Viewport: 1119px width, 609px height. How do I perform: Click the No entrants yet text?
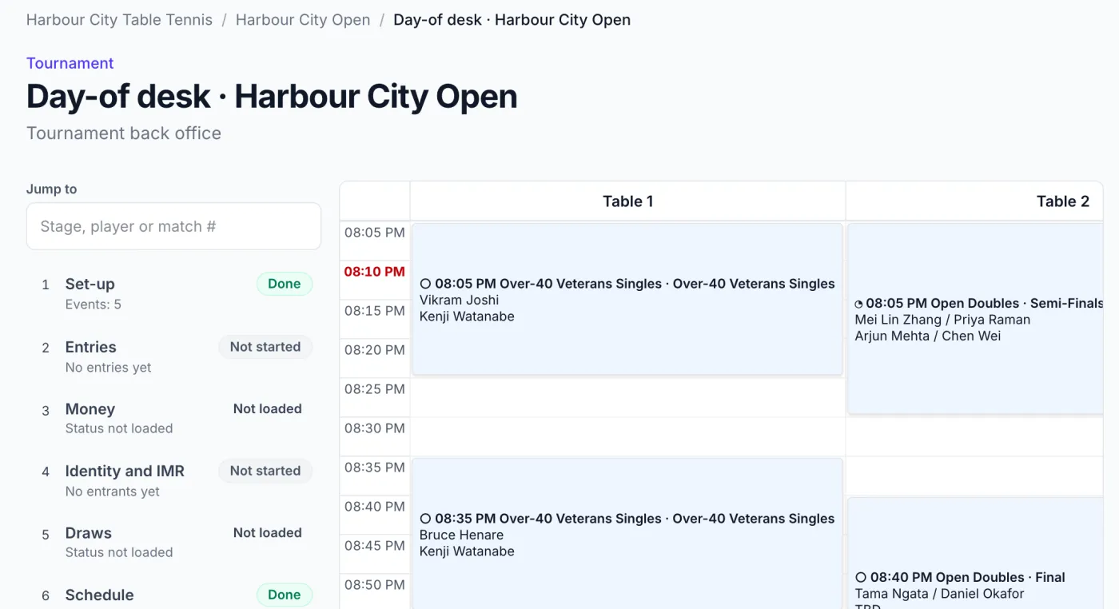coord(113,492)
